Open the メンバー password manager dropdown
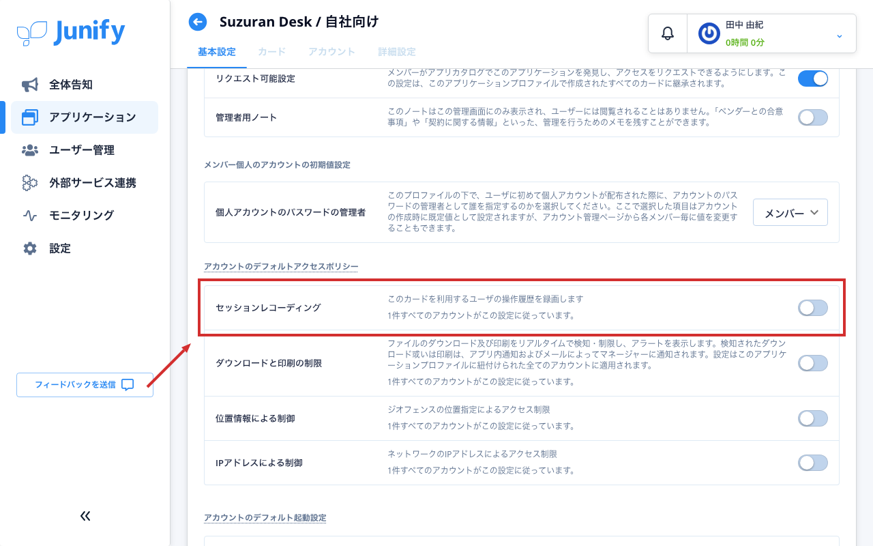 click(x=790, y=212)
